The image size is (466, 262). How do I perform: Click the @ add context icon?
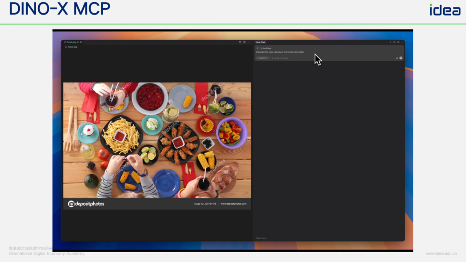(x=258, y=48)
